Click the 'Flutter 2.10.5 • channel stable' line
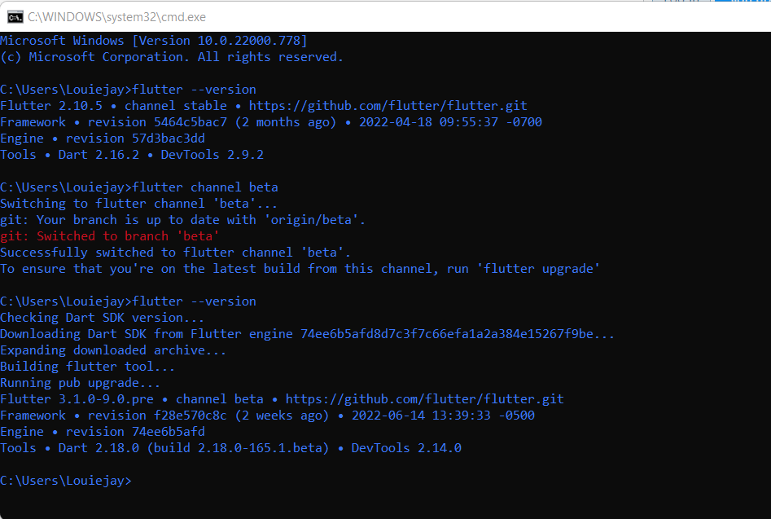 [264, 105]
